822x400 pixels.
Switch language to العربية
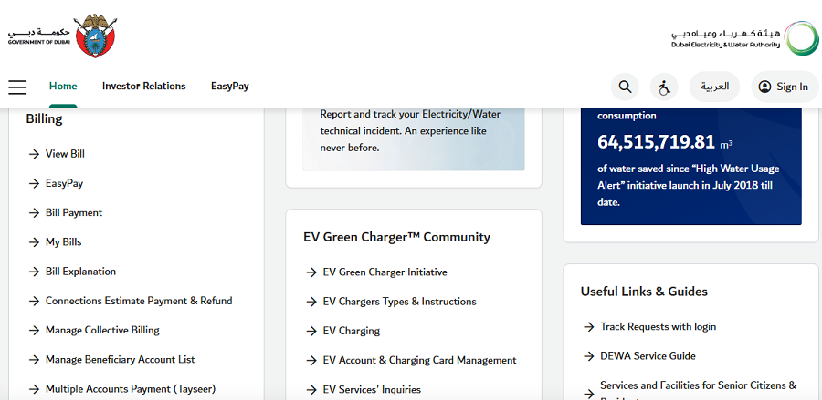tap(714, 87)
